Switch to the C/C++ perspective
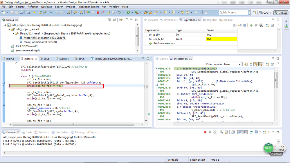Viewport: 290px width, 163px height. pos(265,13)
